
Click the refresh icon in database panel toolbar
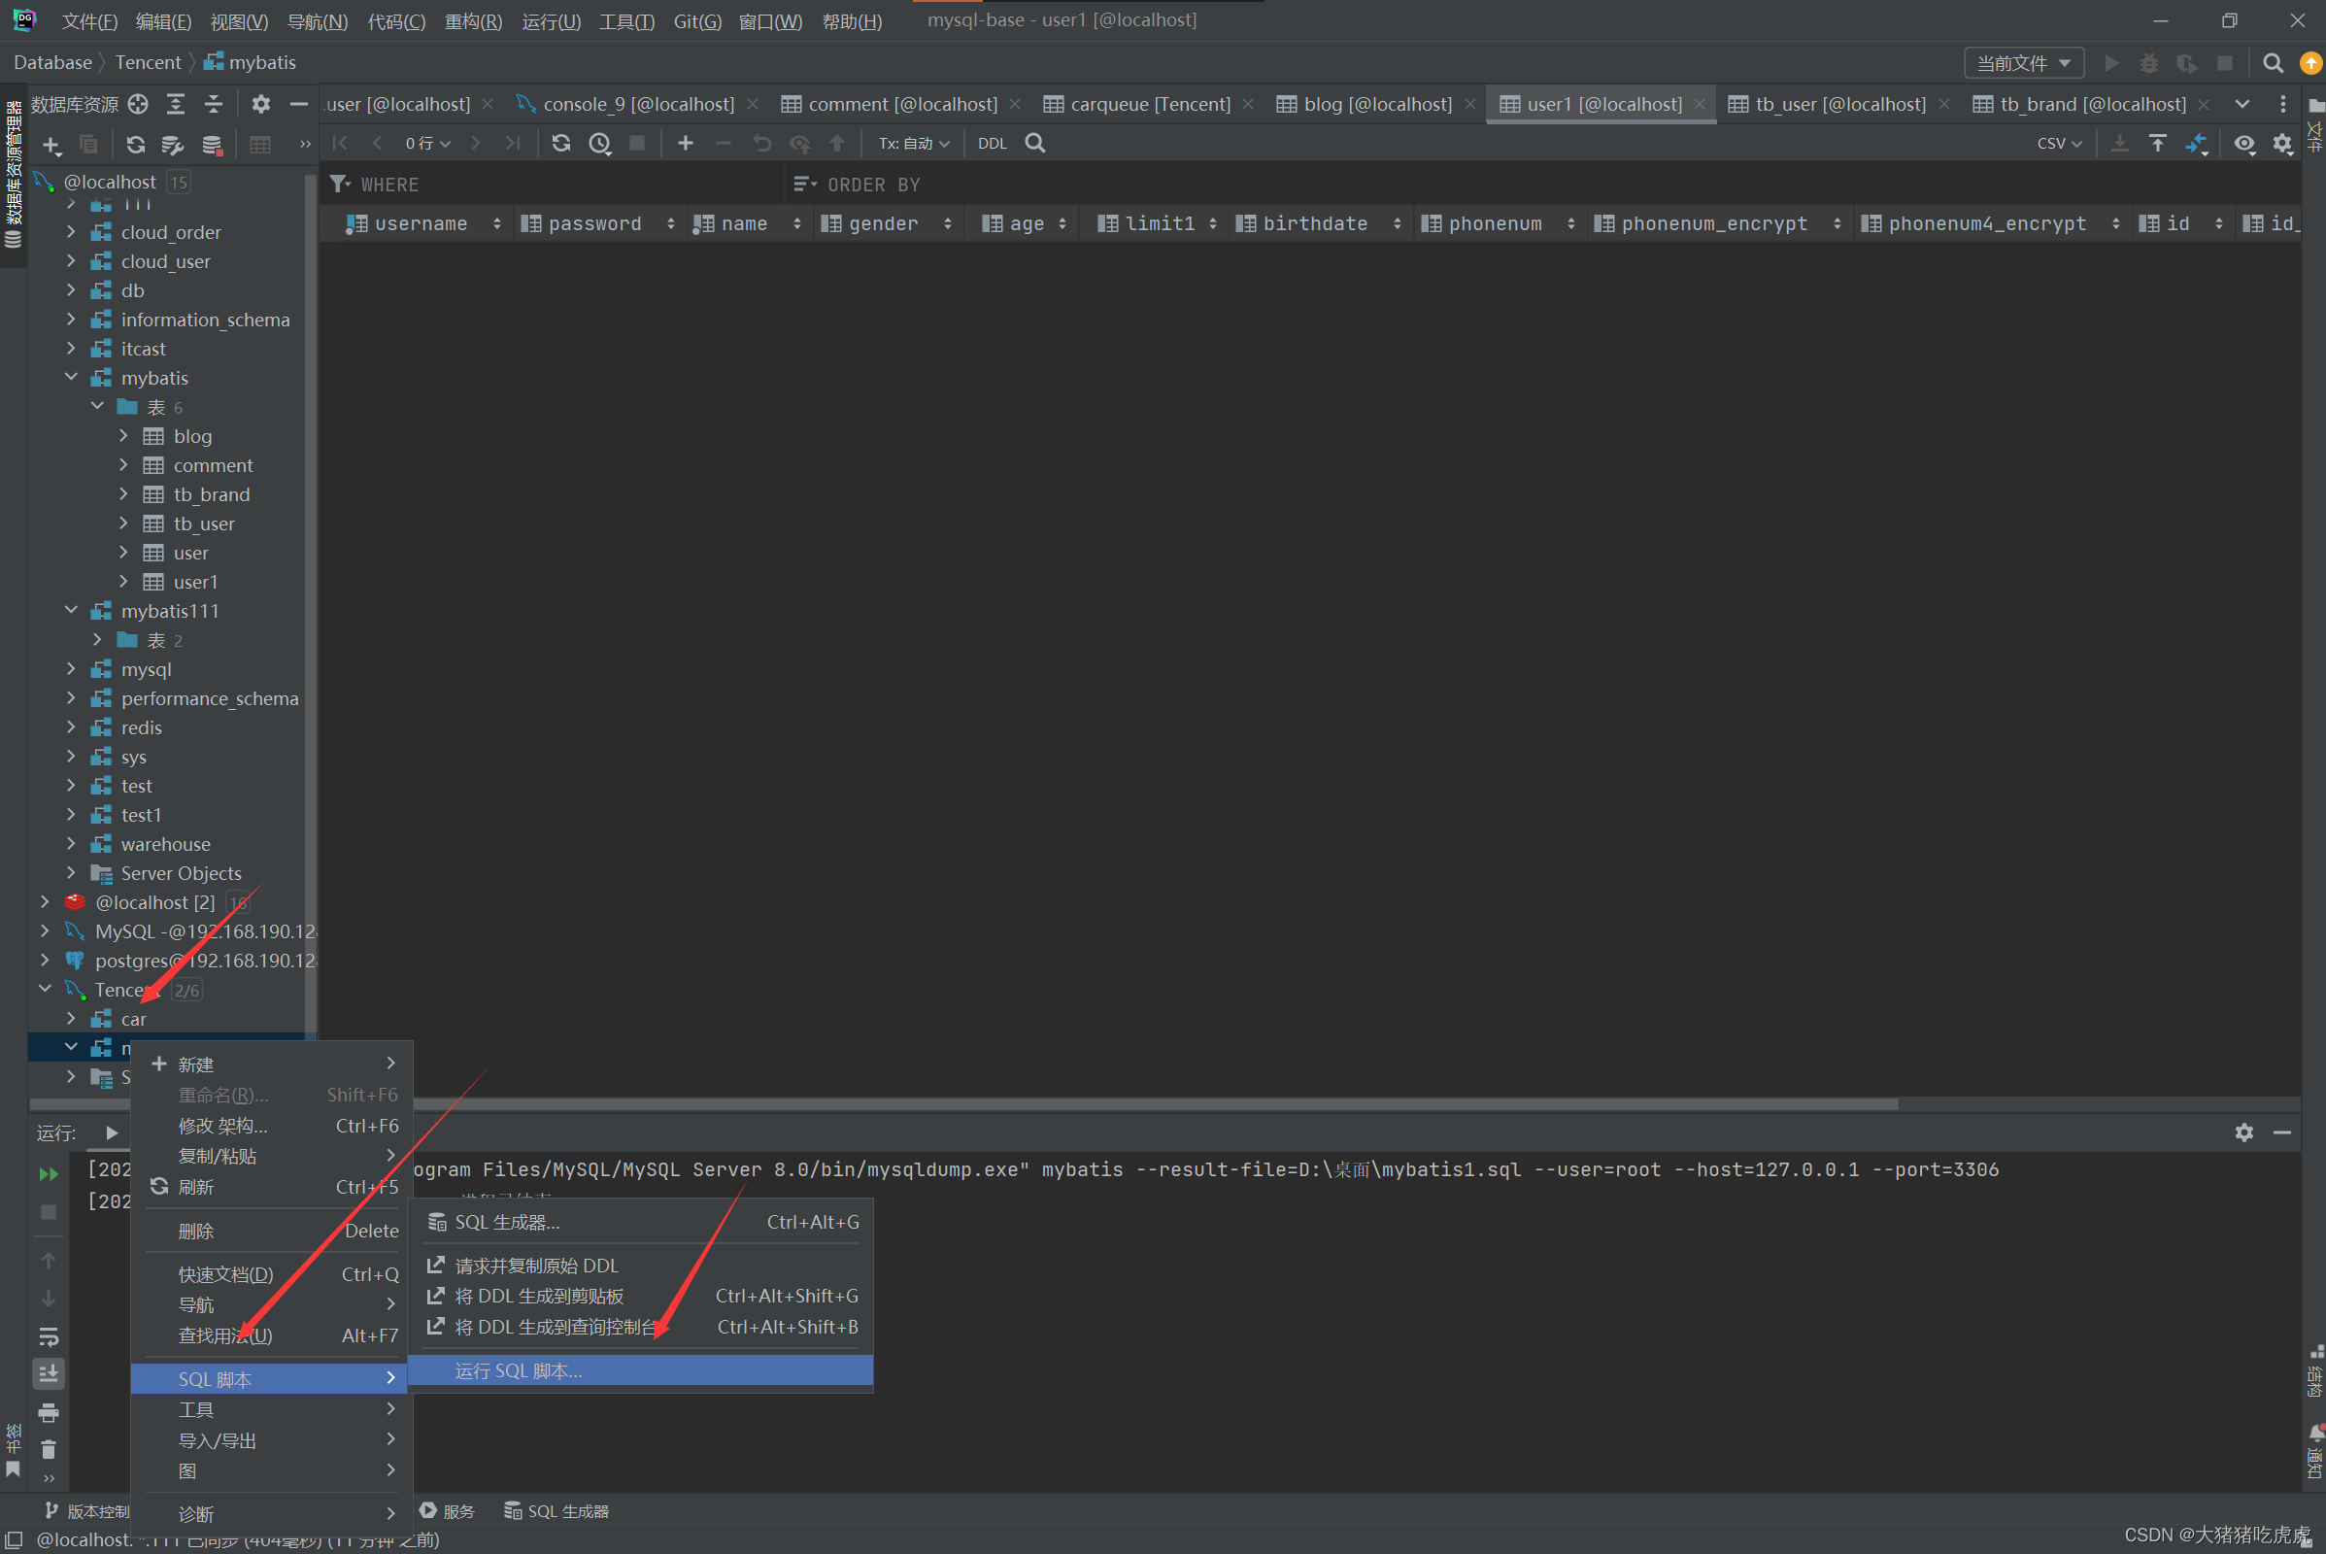136,145
